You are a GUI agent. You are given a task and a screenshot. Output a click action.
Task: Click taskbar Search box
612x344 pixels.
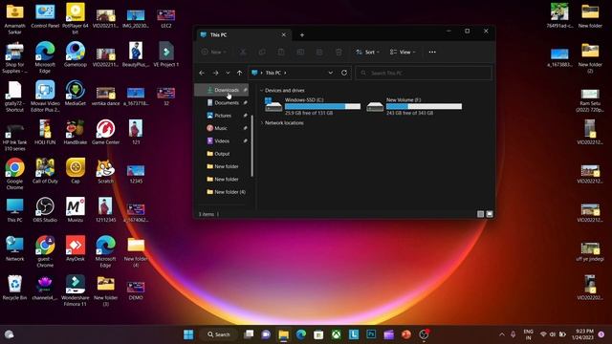[x=219, y=334]
